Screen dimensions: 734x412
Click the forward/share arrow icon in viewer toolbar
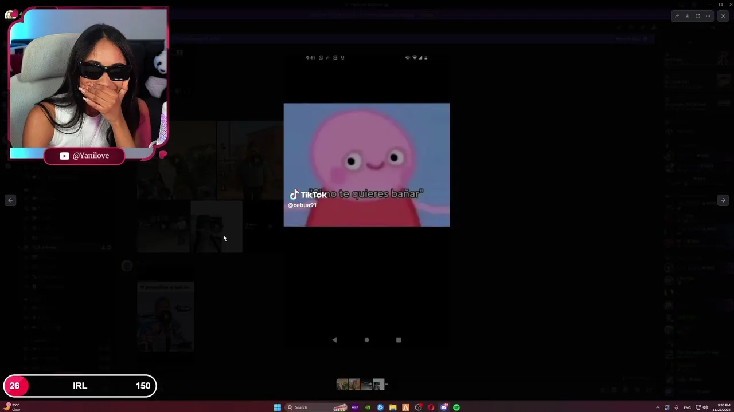click(x=677, y=16)
